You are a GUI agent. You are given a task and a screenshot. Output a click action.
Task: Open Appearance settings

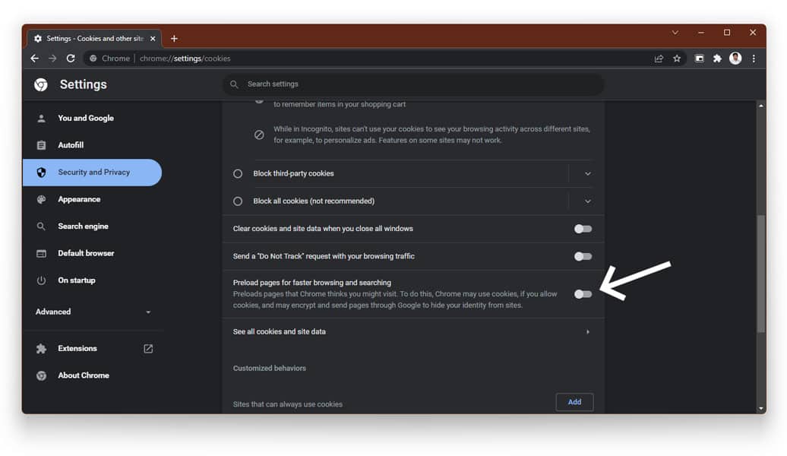click(93, 199)
